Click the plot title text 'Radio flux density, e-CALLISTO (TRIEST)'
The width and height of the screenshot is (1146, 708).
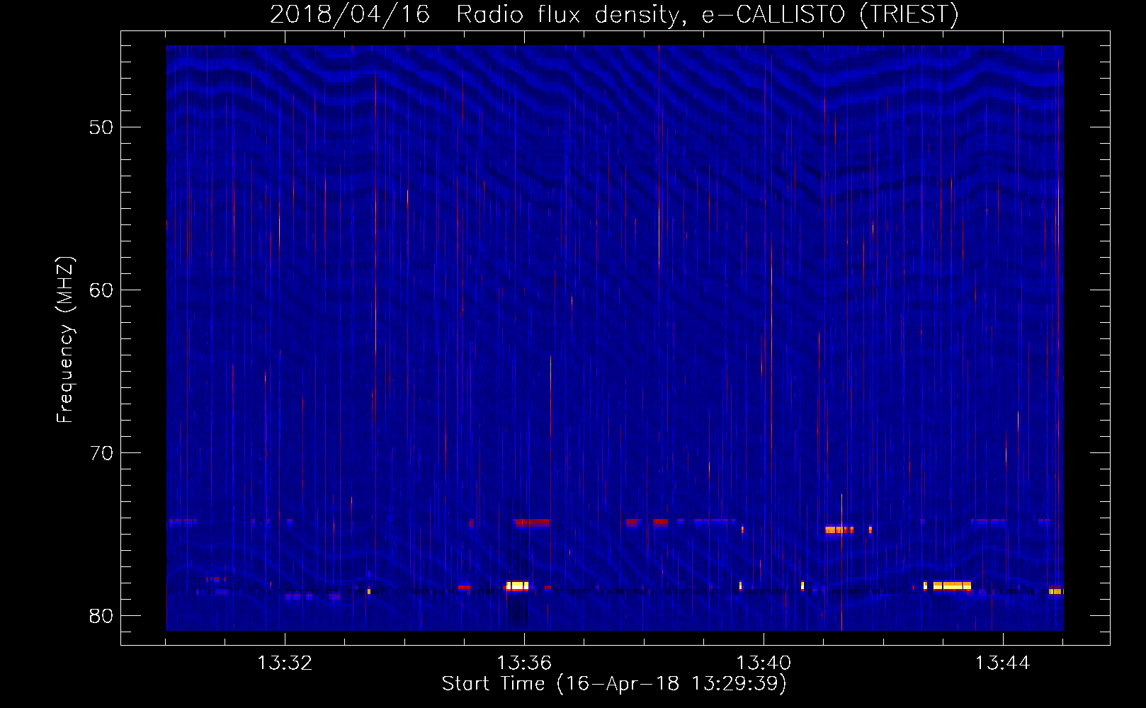tap(707, 14)
